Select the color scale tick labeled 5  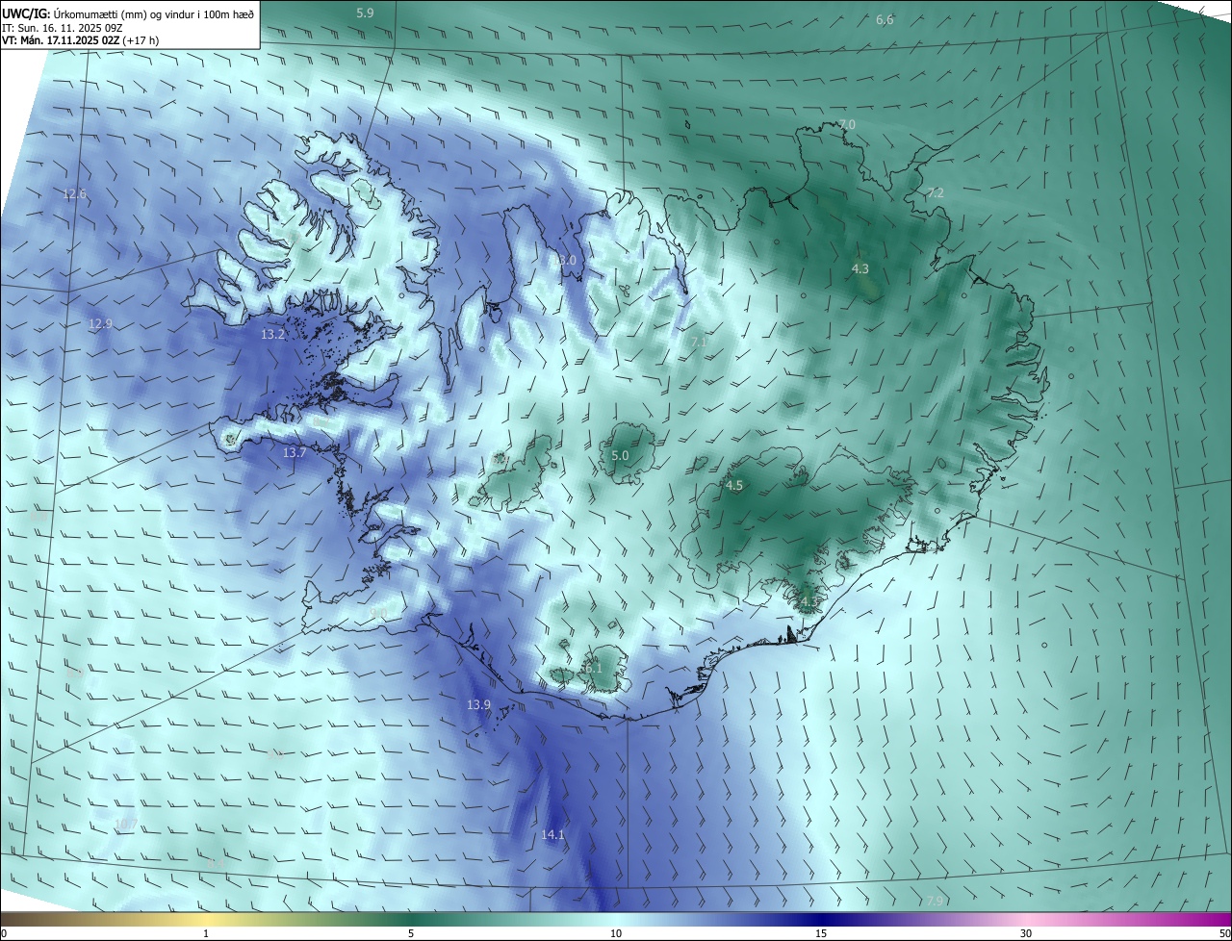(411, 933)
